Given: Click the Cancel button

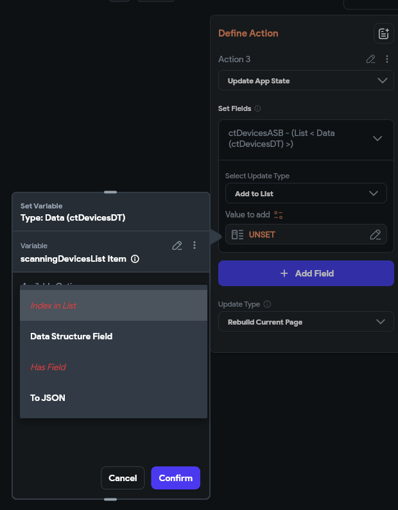Looking at the screenshot, I should (x=123, y=478).
